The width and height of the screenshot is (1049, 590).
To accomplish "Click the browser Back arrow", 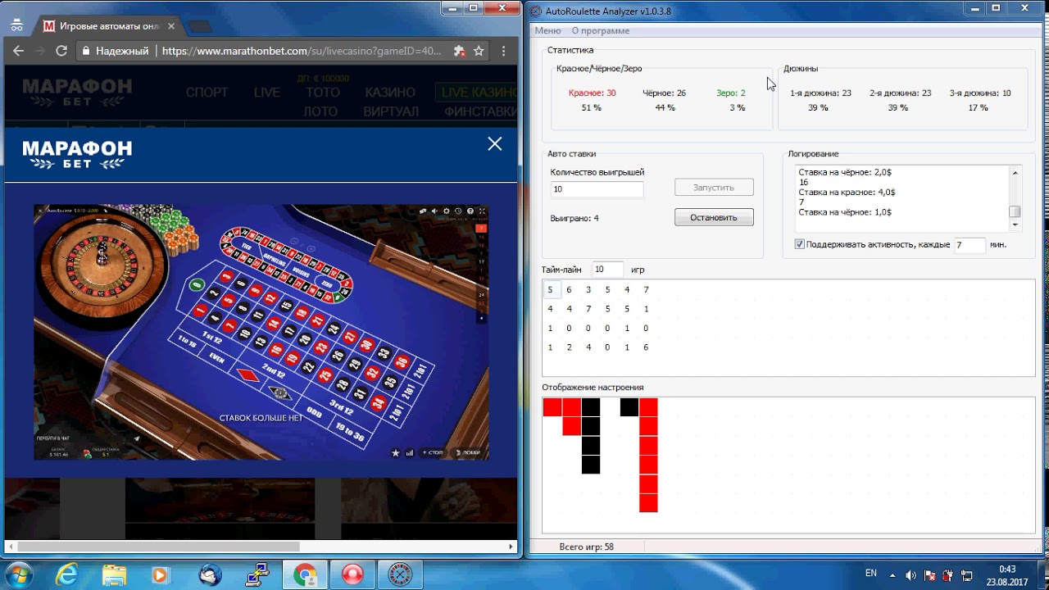I will 17,51.
